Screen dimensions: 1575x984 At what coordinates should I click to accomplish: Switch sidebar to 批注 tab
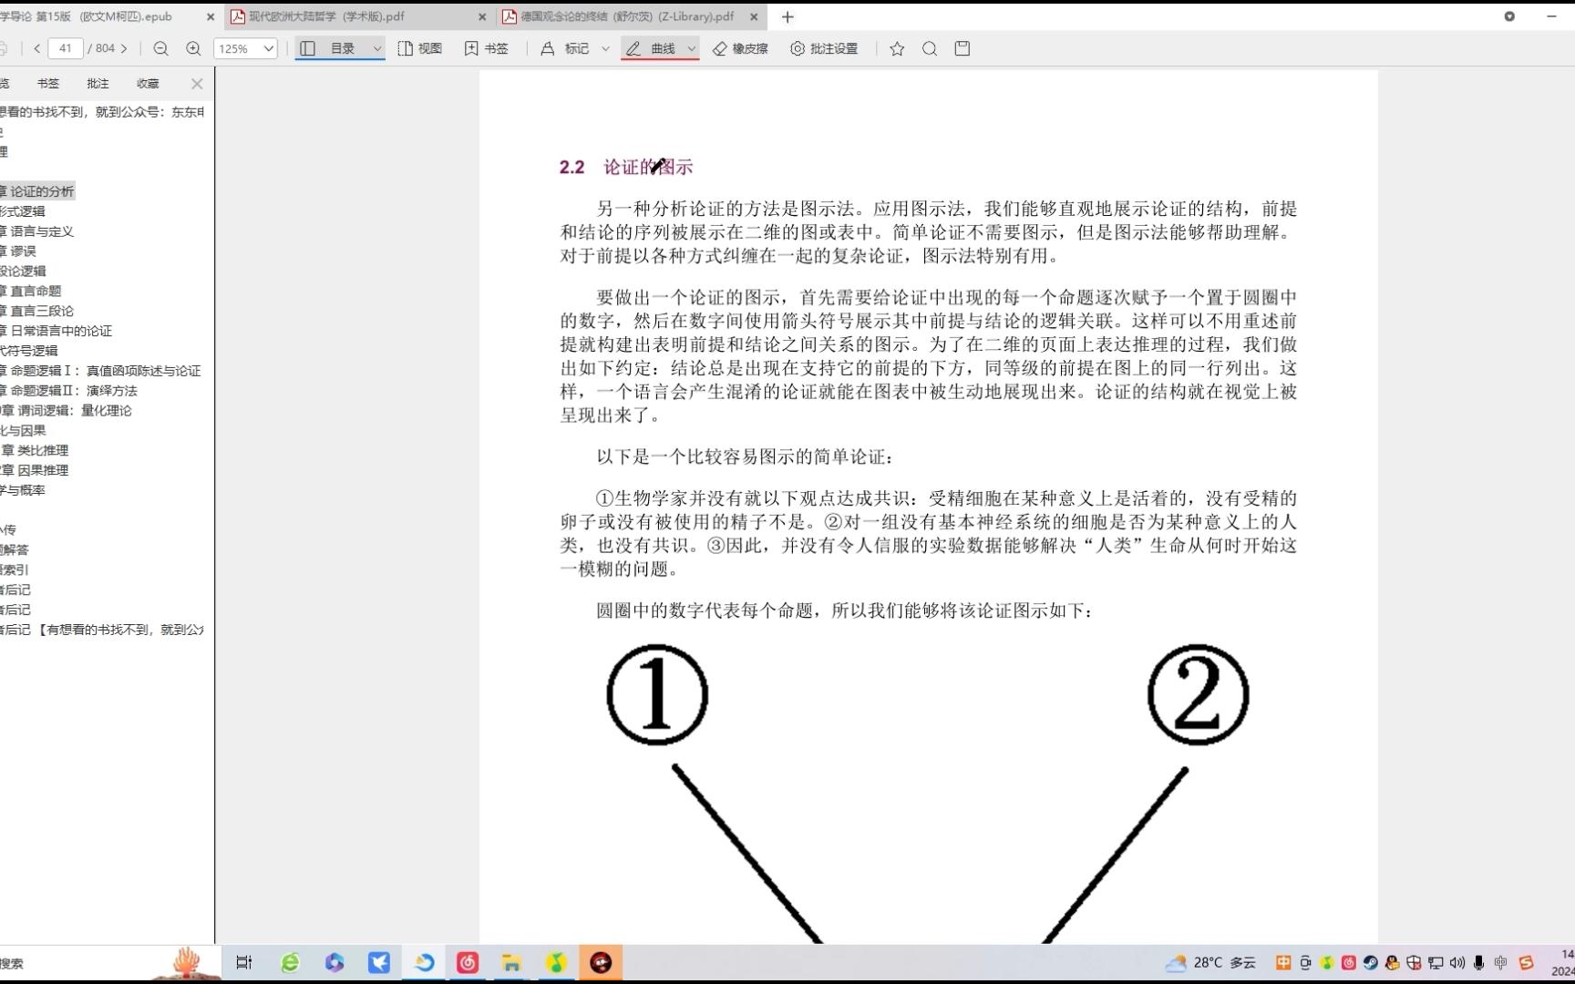[x=98, y=83]
